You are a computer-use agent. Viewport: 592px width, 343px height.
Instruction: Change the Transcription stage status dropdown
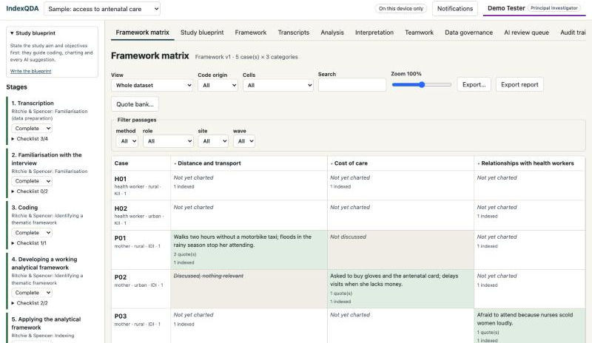[x=32, y=129]
